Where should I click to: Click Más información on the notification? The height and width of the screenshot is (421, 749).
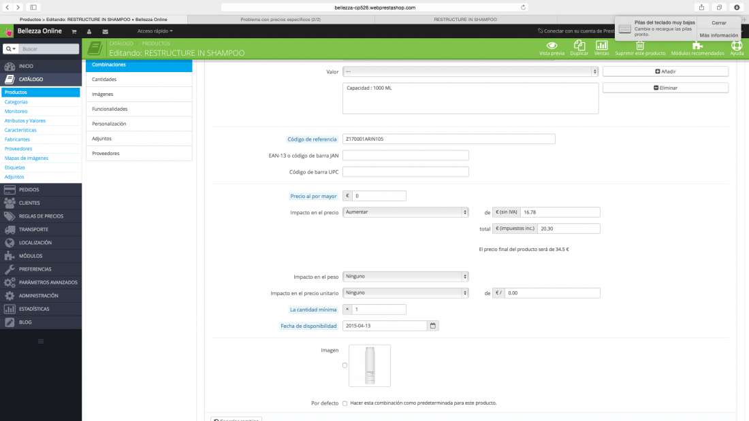click(718, 35)
